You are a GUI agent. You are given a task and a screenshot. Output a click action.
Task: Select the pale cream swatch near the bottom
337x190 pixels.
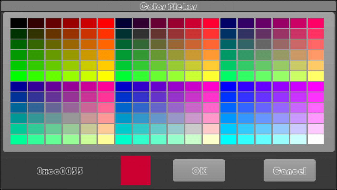coord(211,139)
